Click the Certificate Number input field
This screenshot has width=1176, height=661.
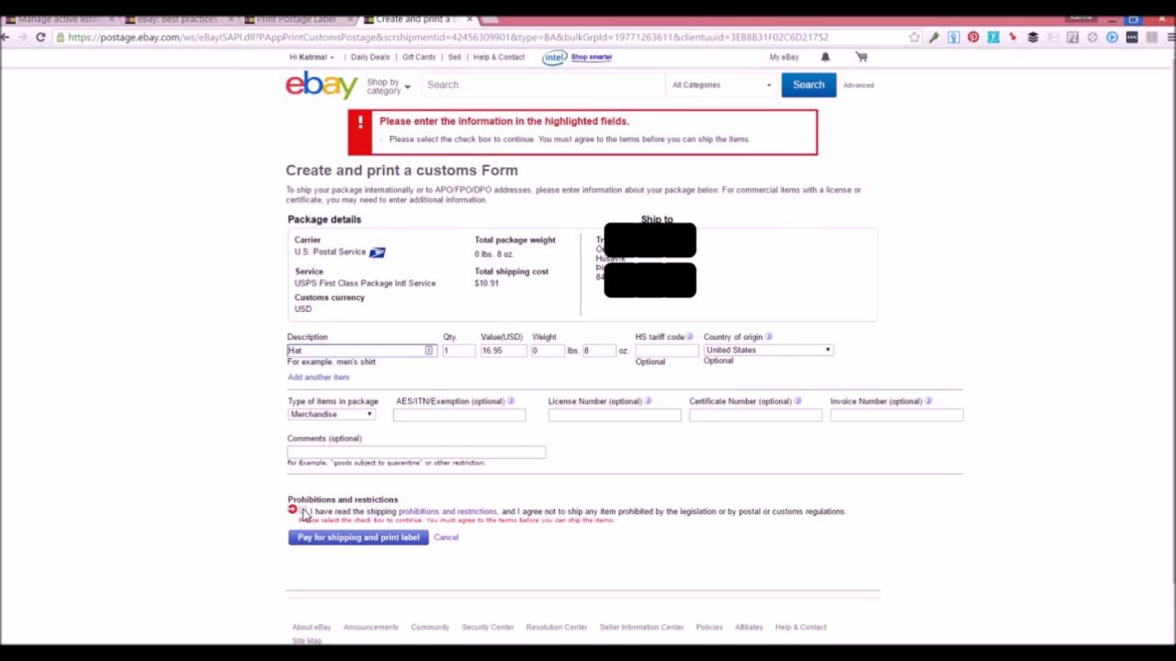pyautogui.click(x=755, y=415)
